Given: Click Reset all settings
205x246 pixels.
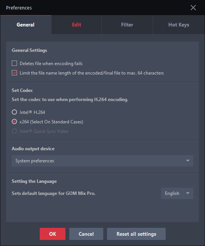Looking at the screenshot, I should (x=136, y=234).
